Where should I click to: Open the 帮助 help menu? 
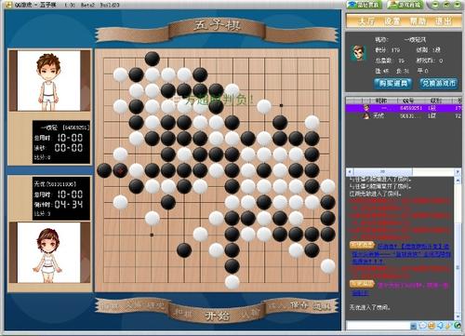[418, 21]
